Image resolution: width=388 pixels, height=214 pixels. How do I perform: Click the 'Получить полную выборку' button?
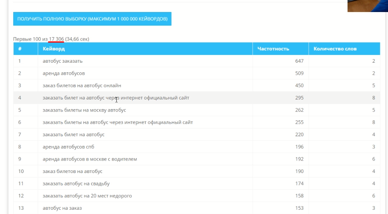[x=92, y=19]
